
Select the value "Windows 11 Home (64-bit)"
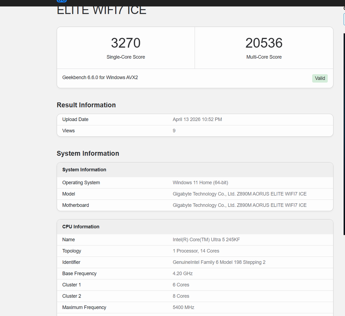(200, 183)
